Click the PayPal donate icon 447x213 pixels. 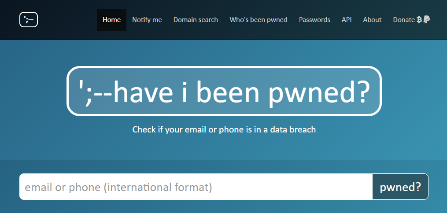(x=427, y=20)
